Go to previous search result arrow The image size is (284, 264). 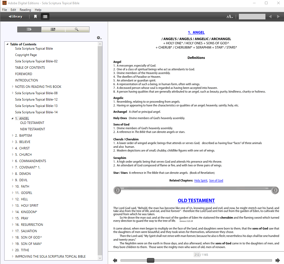(270, 17)
